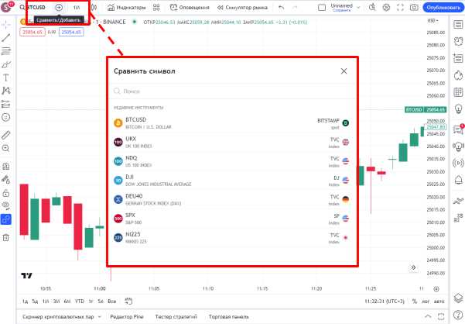Select the forecast/position tool
The height and width of the screenshot is (324, 465).
pyautogui.click(x=6, y=104)
